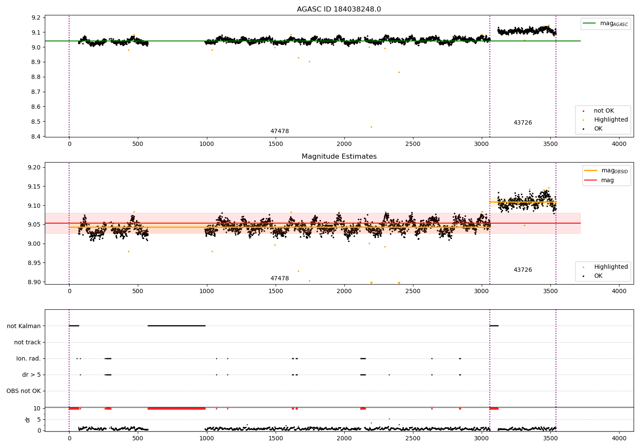Click the highlighted outlier near 8.83 in top plot
The image size is (640, 448).
pos(399,72)
